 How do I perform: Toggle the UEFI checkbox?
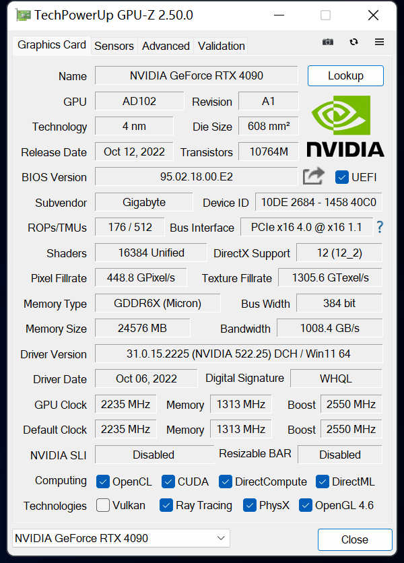pyautogui.click(x=341, y=177)
